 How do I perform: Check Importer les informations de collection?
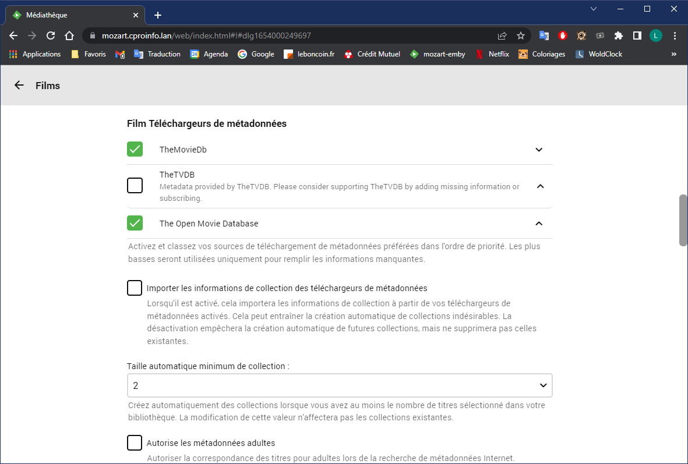click(135, 288)
